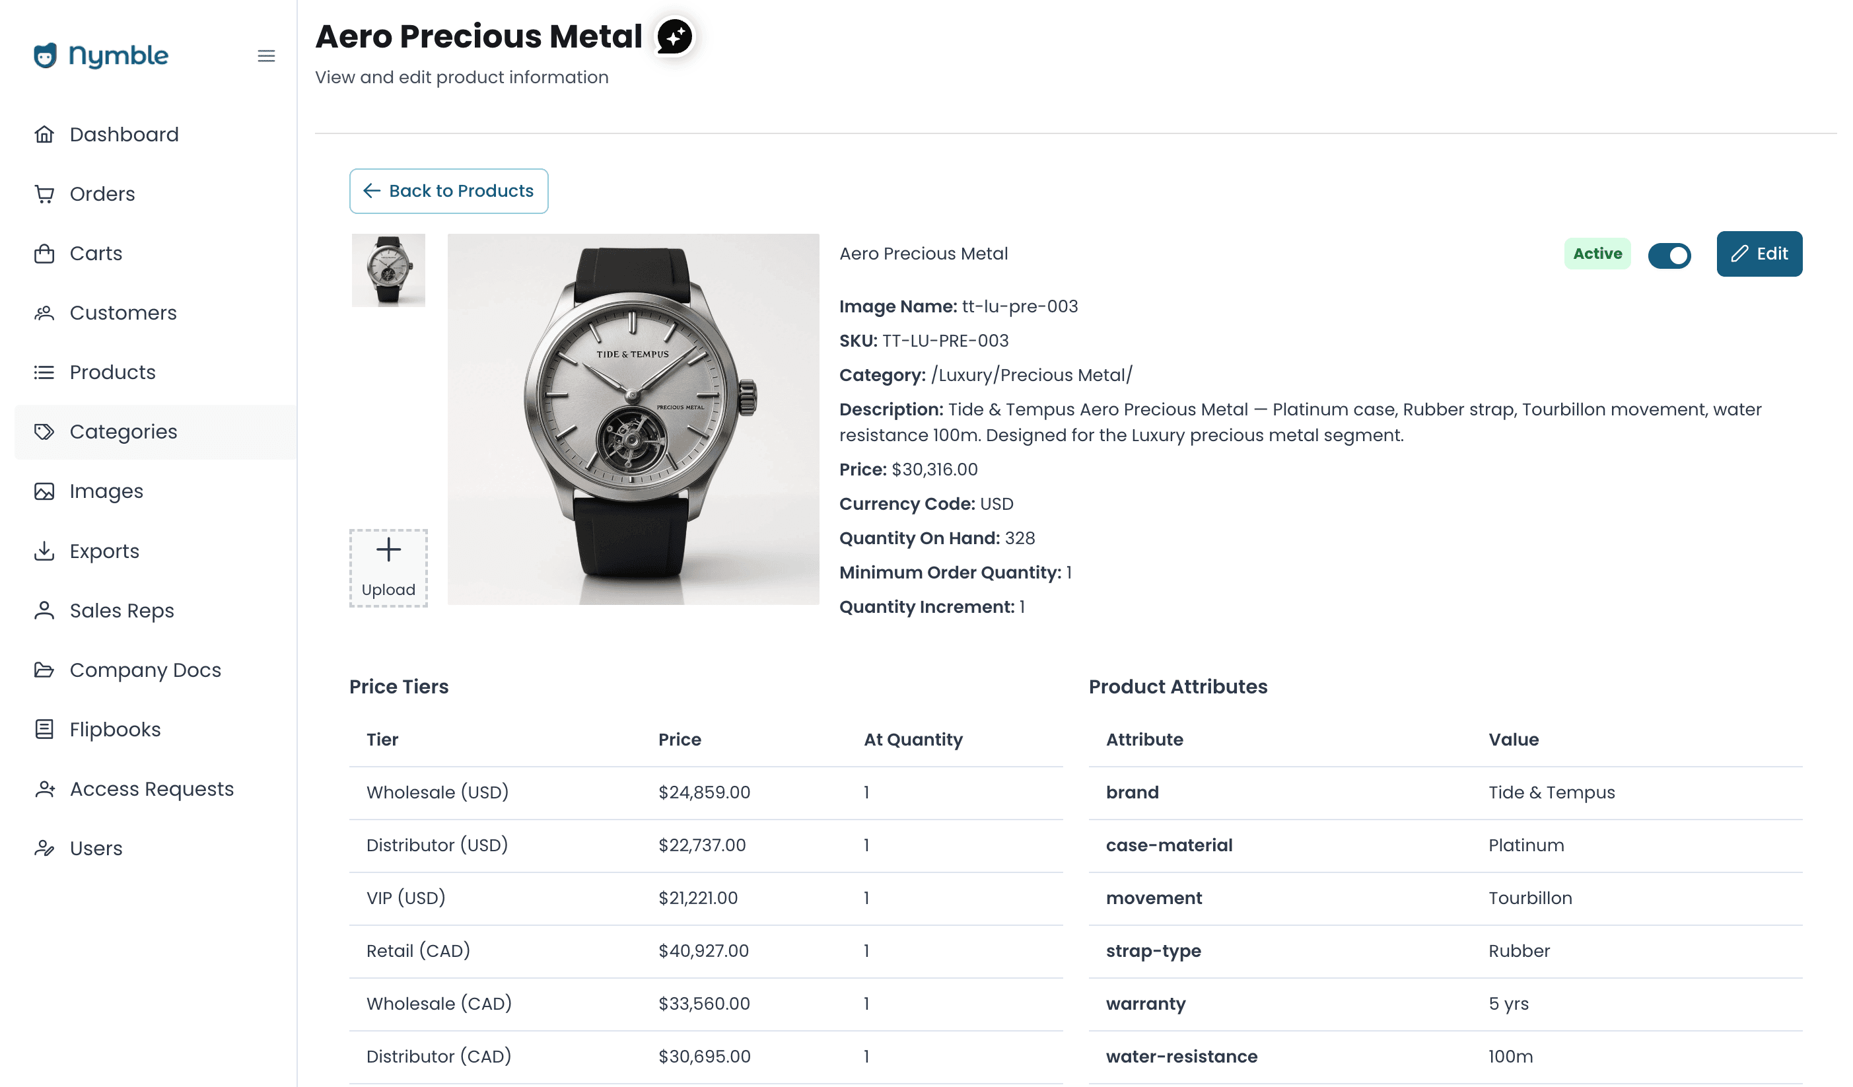Click the Dashboard home icon
Screen dimensions: 1853x1087
click(x=44, y=135)
